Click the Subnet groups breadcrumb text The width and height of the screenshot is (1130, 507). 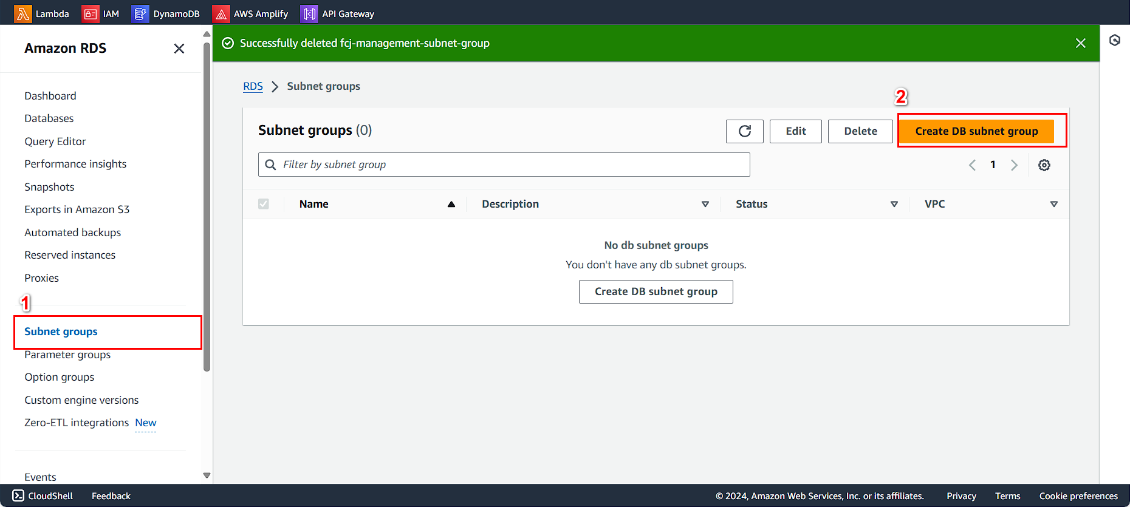coord(323,86)
